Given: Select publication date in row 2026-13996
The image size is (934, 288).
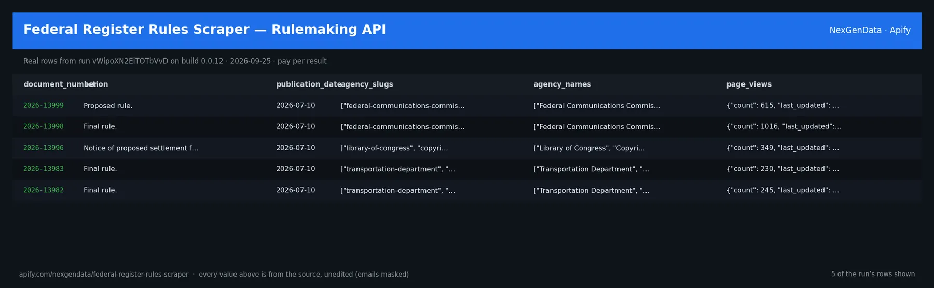Looking at the screenshot, I should pyautogui.click(x=295, y=148).
